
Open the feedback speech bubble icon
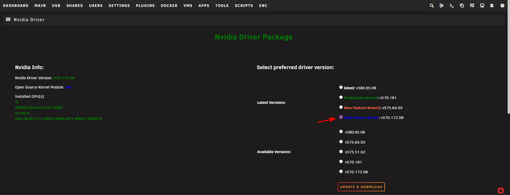[472, 6]
